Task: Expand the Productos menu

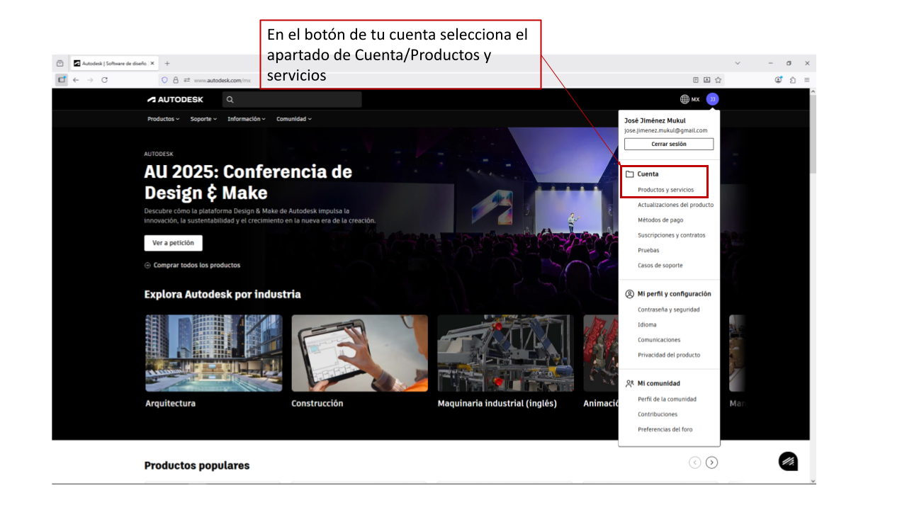Action: pyautogui.click(x=164, y=119)
